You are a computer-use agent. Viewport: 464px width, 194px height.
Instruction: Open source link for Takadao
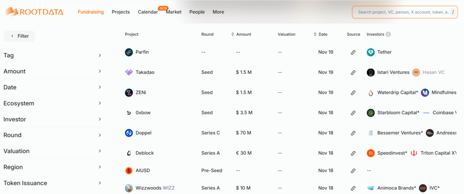click(x=353, y=72)
